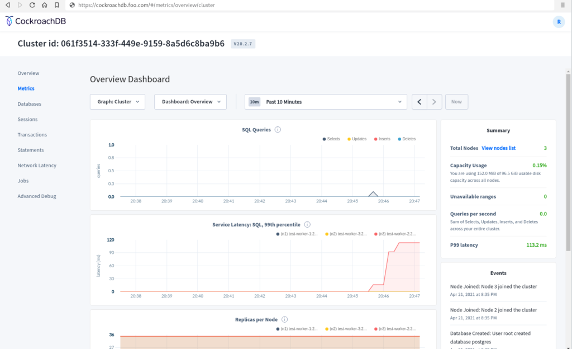Follow the View nodes list link
Viewport: 572px width, 349px height.
click(x=498, y=148)
